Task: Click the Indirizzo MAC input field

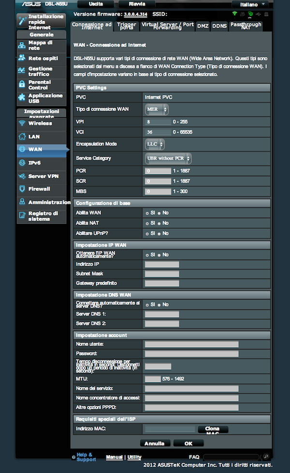Action: point(170,429)
